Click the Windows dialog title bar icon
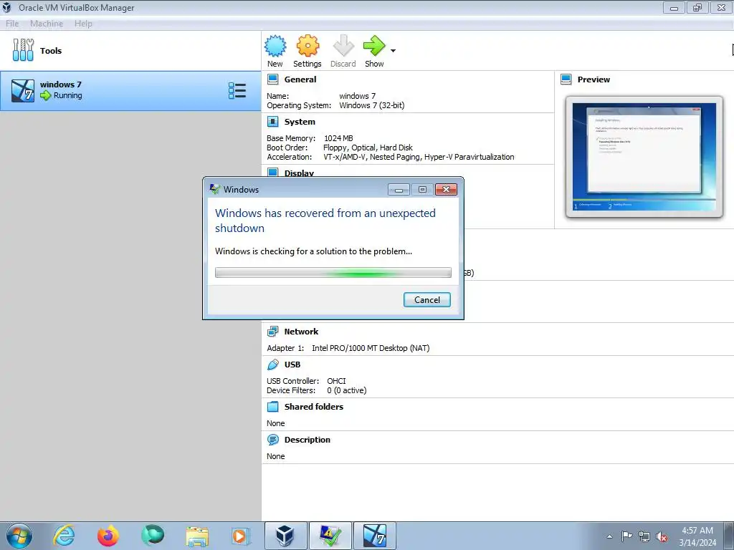734x550 pixels. 215,189
